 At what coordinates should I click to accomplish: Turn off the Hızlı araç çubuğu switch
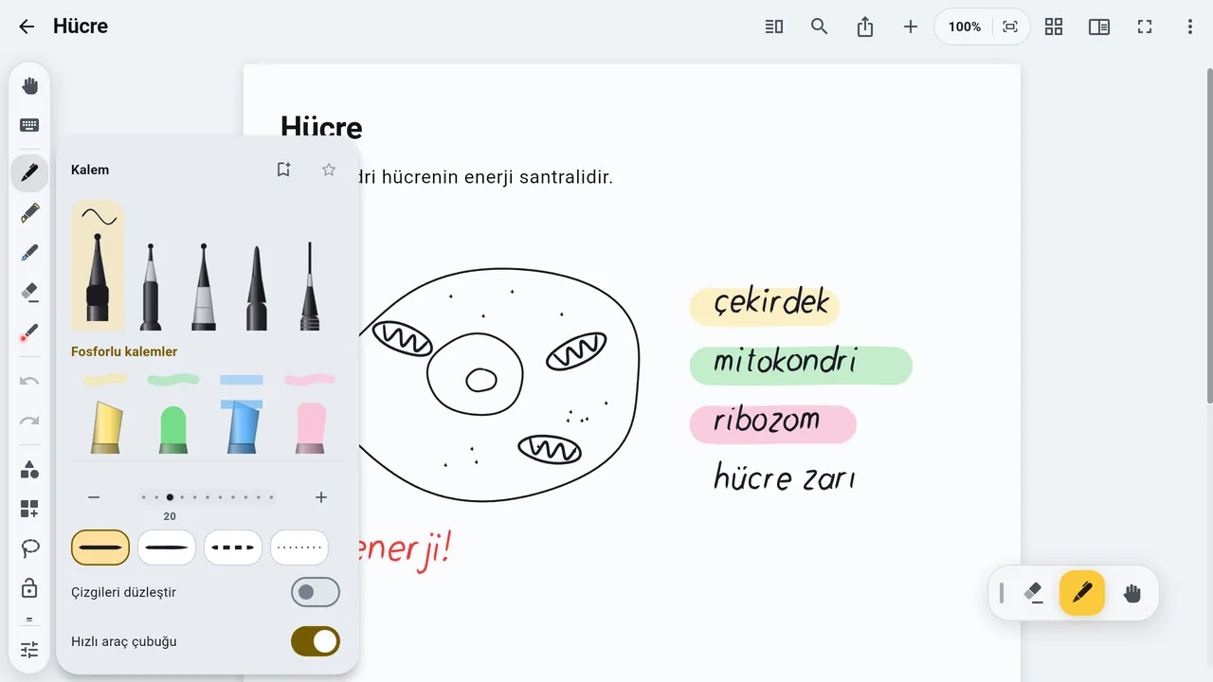[x=316, y=641]
